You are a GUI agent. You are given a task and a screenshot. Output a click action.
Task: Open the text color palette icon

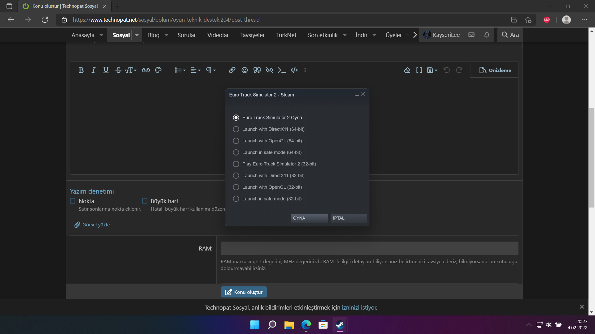[x=158, y=70]
